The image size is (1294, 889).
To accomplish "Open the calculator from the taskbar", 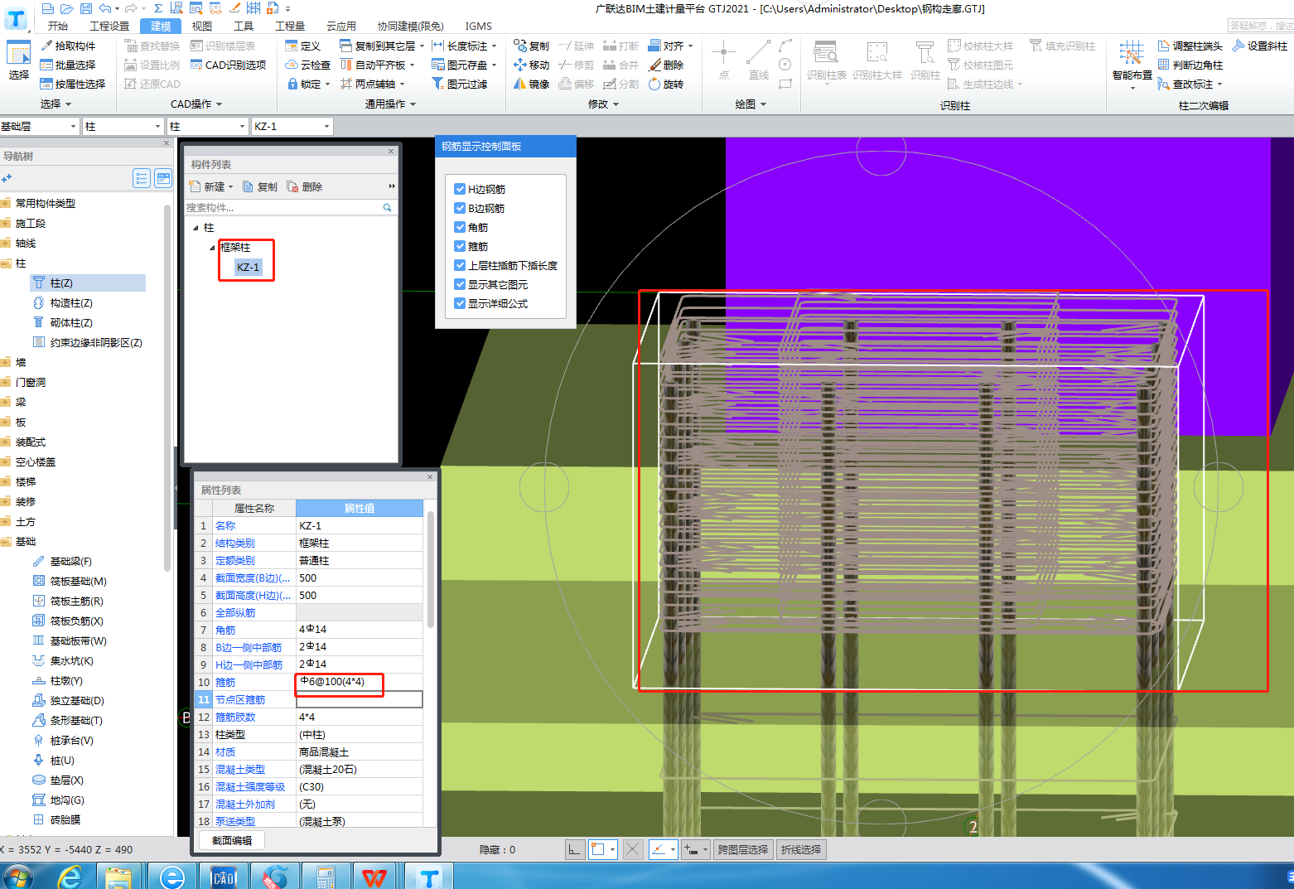I will (x=325, y=877).
